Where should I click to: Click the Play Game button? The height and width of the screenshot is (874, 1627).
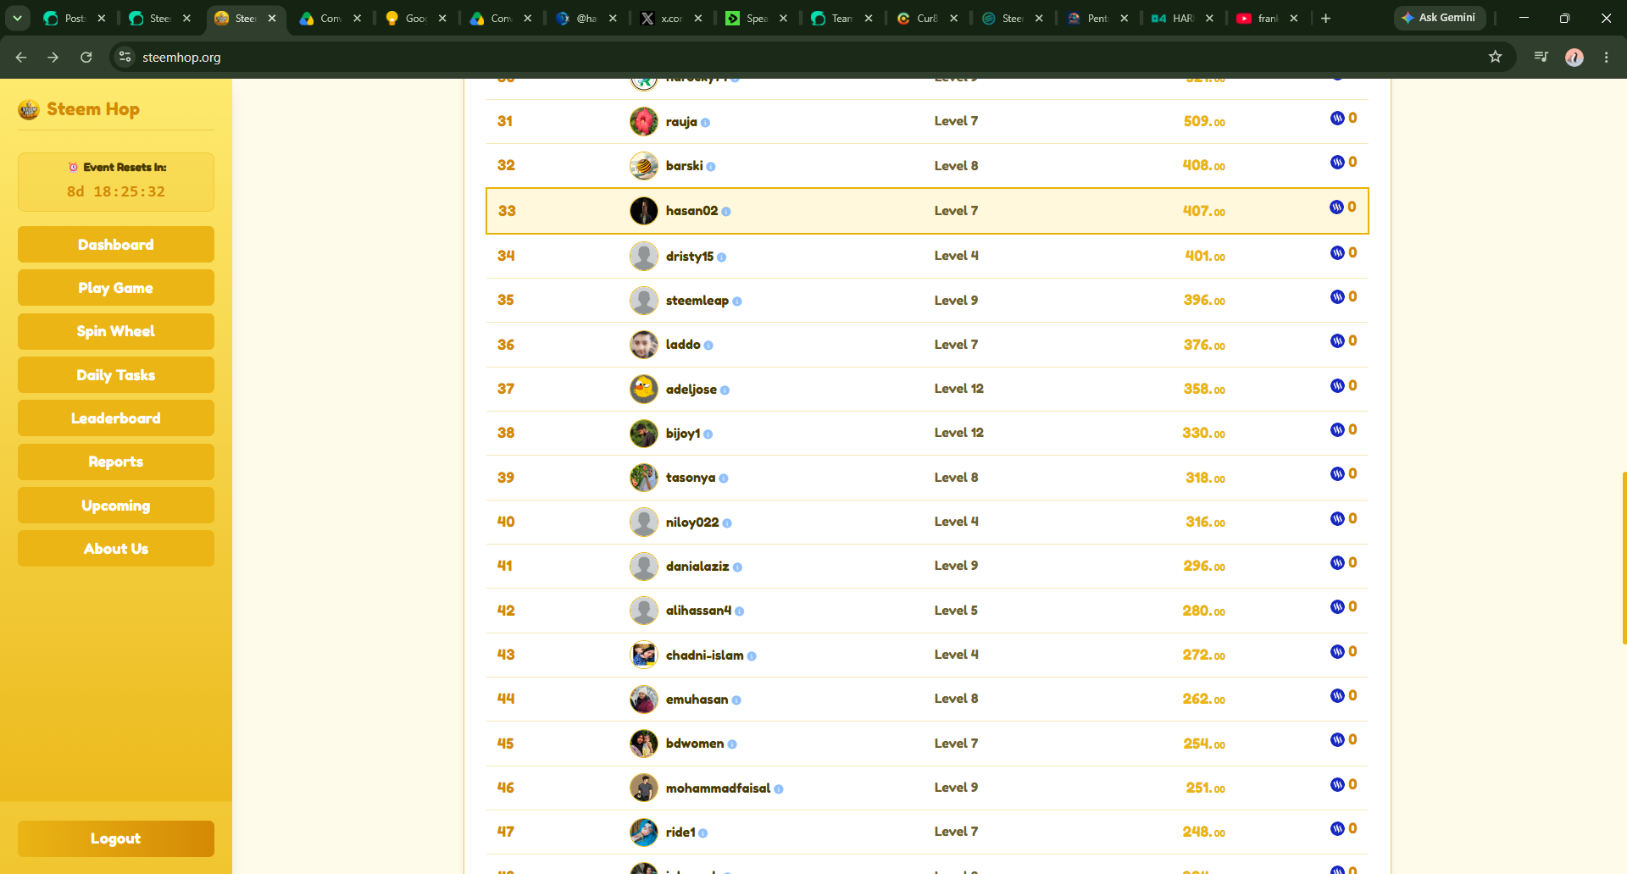tap(116, 288)
